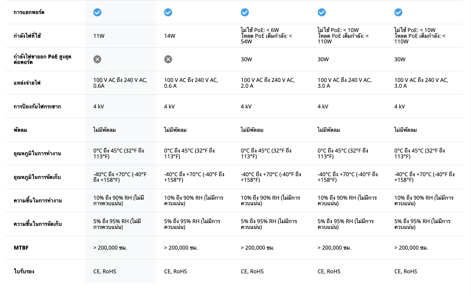
Task: Click the third column's port isolation checkmark
Action: (x=245, y=12)
